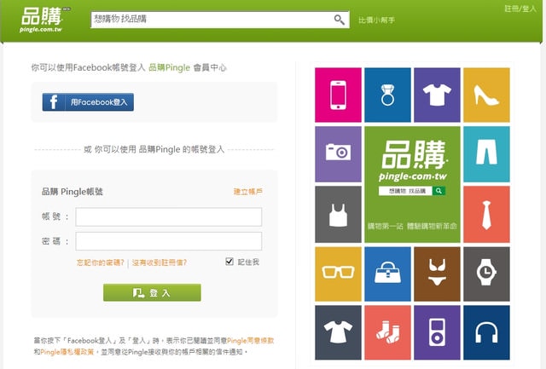Click the magnifier search icon in header

[x=340, y=20]
